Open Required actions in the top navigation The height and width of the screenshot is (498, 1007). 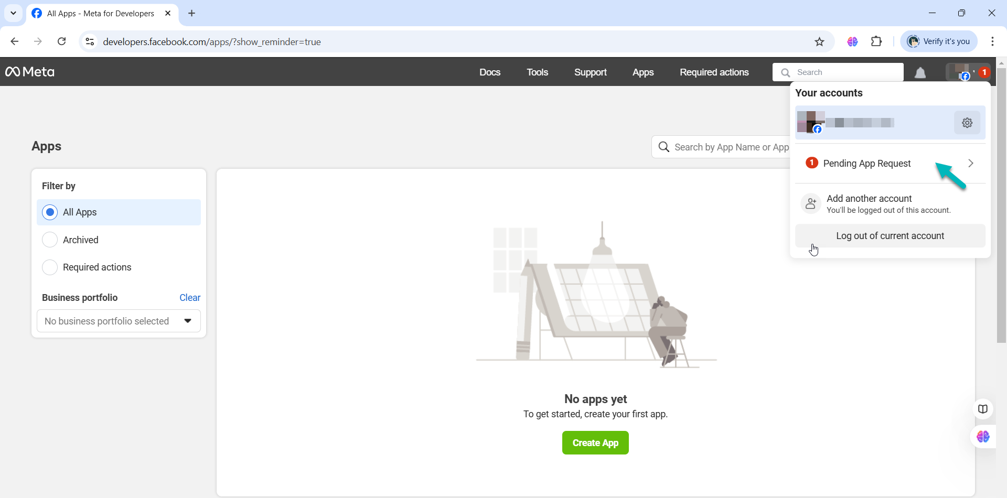[x=714, y=72]
